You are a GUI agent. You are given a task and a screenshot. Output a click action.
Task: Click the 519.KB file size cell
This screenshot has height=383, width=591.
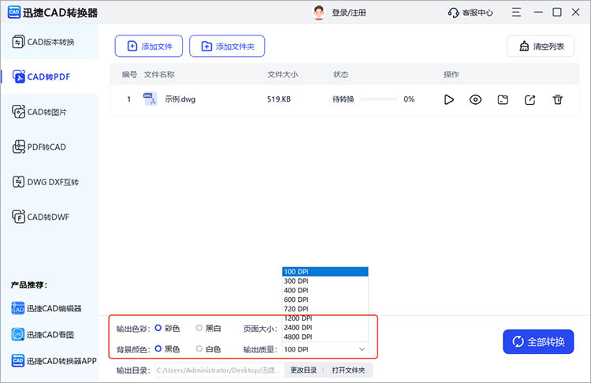tap(279, 99)
